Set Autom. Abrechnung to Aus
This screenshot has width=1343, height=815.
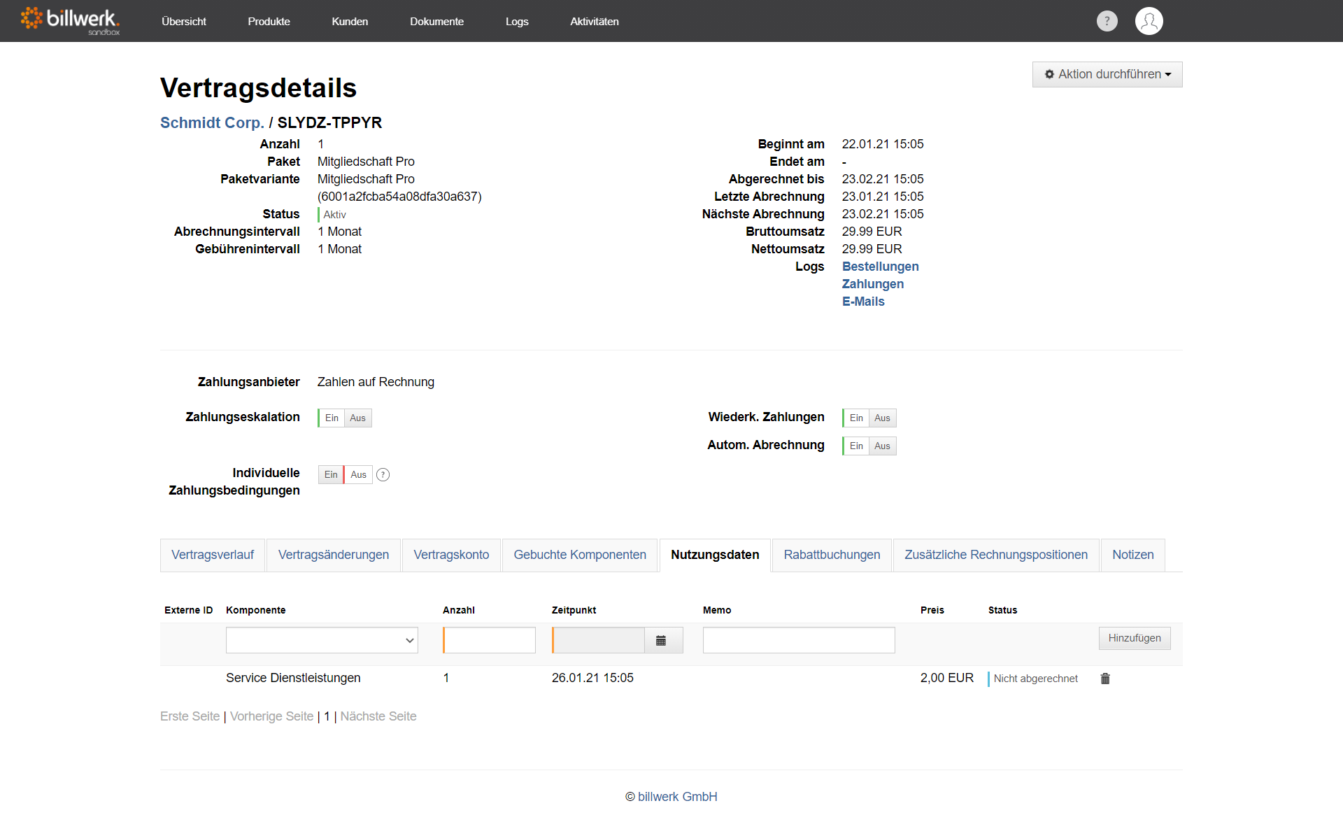click(x=883, y=446)
